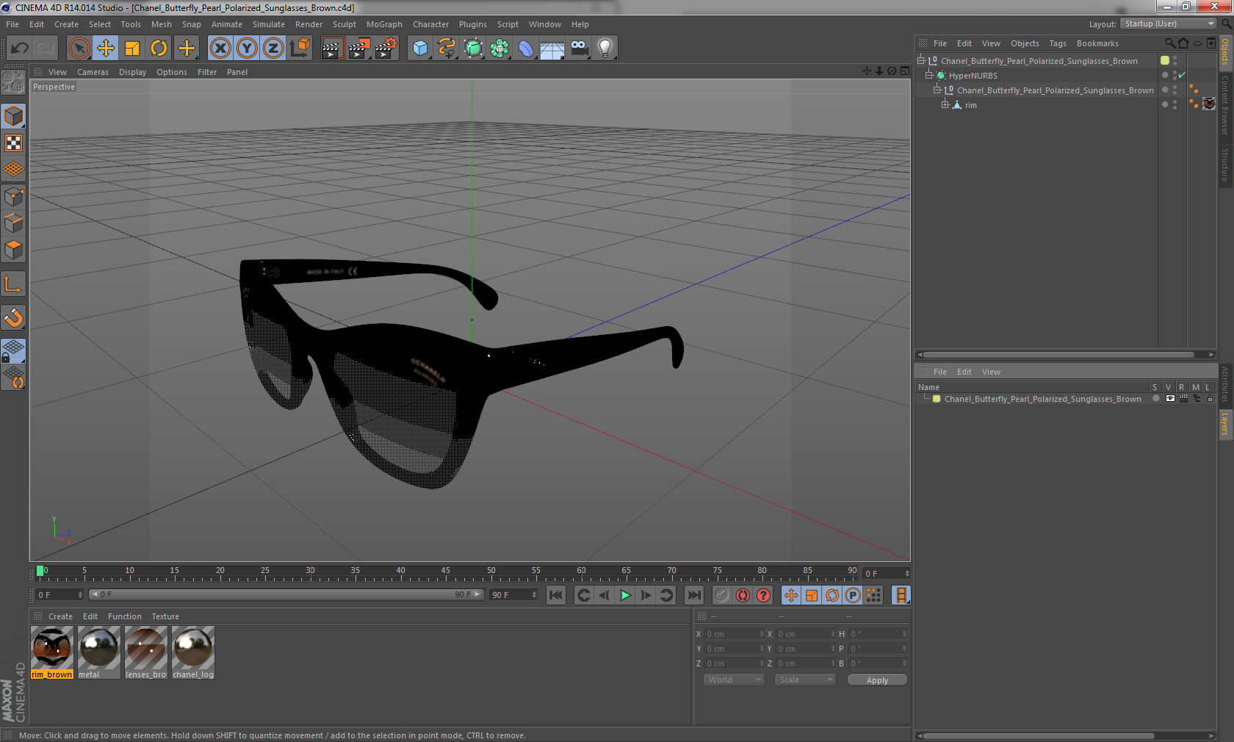Render to Picture Viewer
This screenshot has width=1234, height=742.
358,48
